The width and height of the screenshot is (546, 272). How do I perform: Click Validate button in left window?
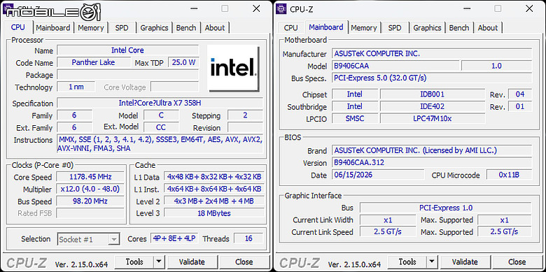click(192, 262)
